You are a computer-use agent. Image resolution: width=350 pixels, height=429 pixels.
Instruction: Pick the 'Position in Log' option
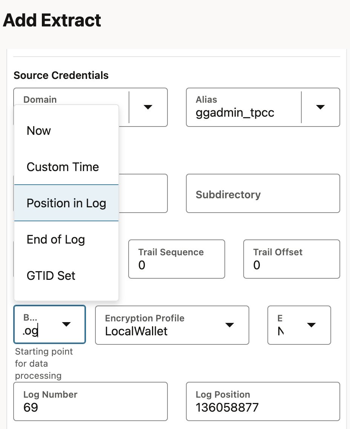66,203
